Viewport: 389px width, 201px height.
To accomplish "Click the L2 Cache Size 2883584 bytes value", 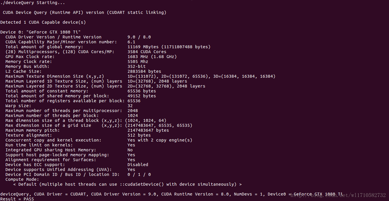I will click(144, 71).
